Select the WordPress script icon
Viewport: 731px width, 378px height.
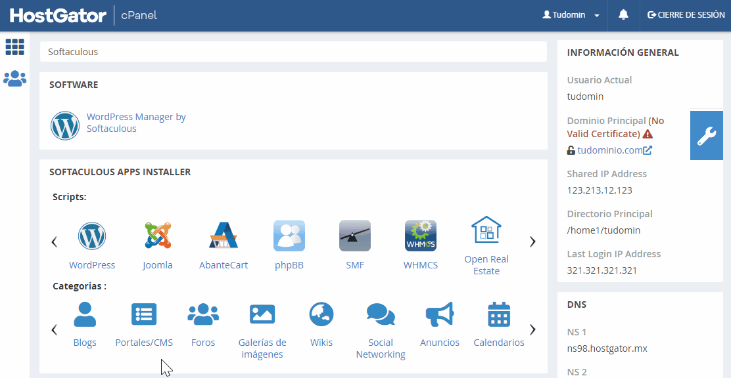click(92, 236)
